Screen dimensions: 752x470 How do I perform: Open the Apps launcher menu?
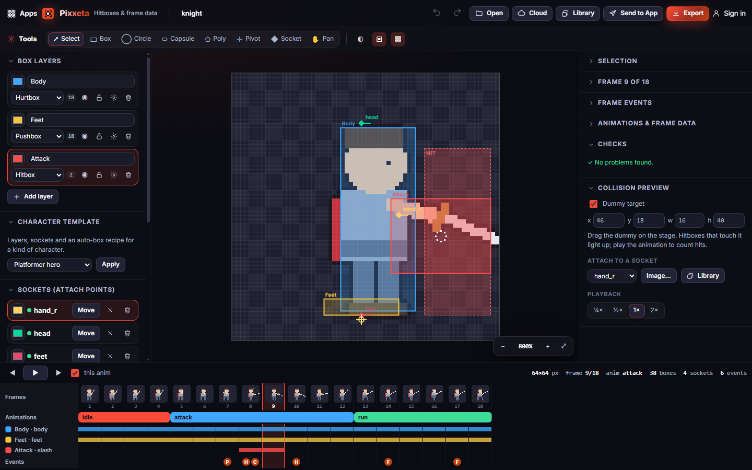(x=22, y=13)
